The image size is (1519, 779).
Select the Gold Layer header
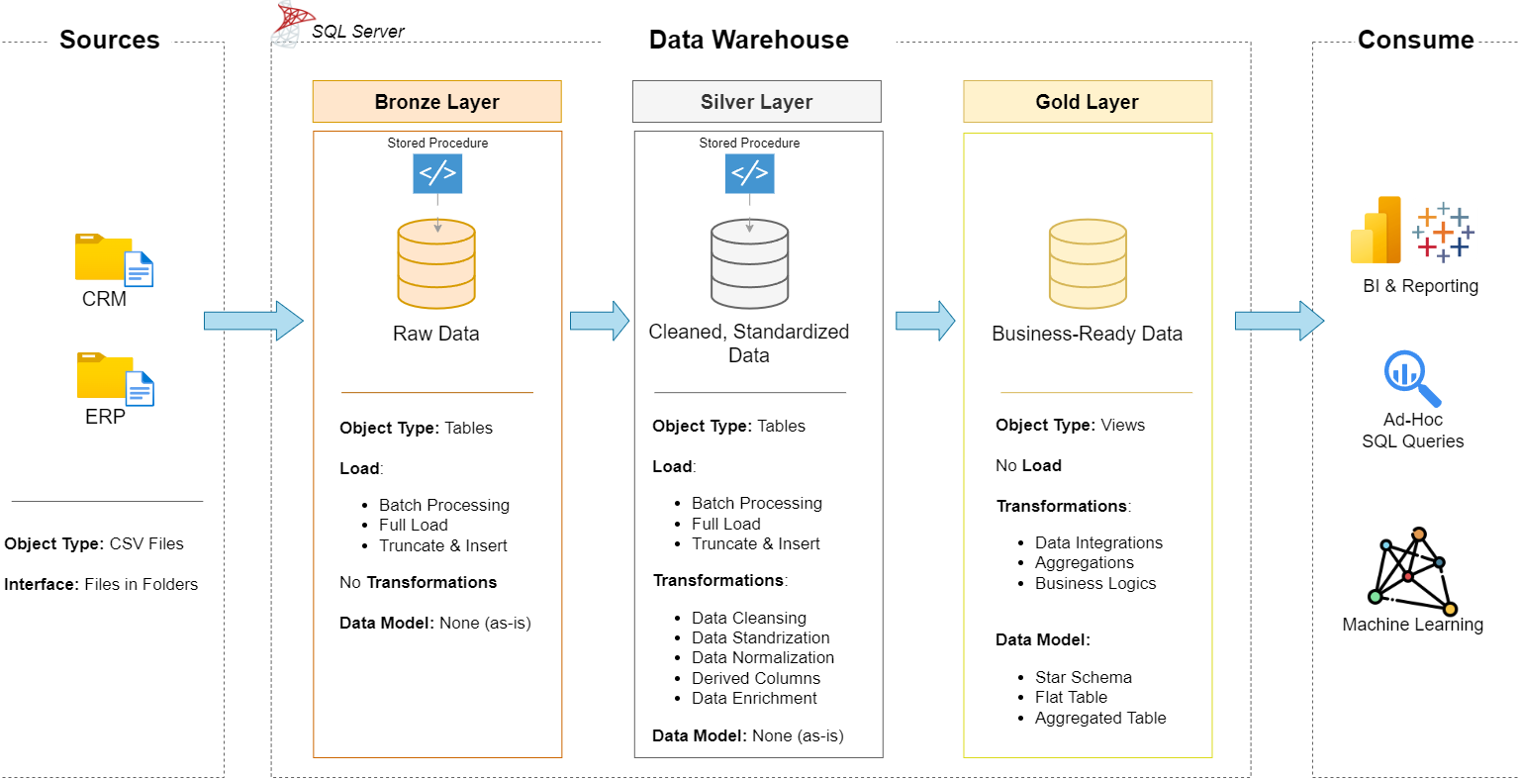tap(1087, 101)
